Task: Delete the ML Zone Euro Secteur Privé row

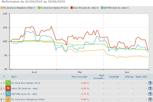Action: click(x=150, y=83)
